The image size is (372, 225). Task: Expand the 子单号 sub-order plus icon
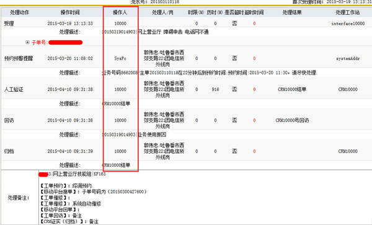click(x=27, y=42)
